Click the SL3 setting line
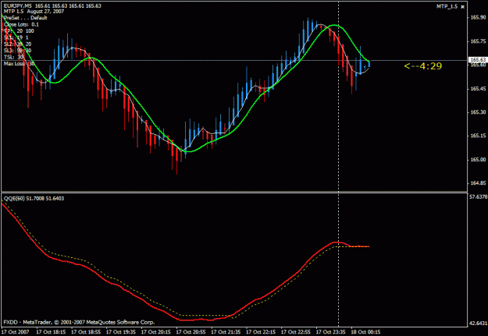 point(18,51)
